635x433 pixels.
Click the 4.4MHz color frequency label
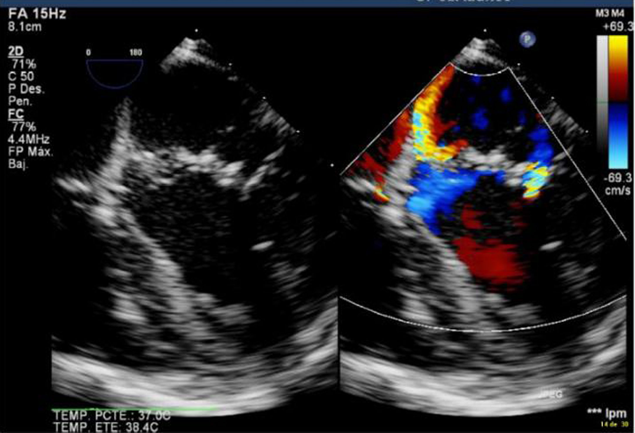tap(28, 140)
